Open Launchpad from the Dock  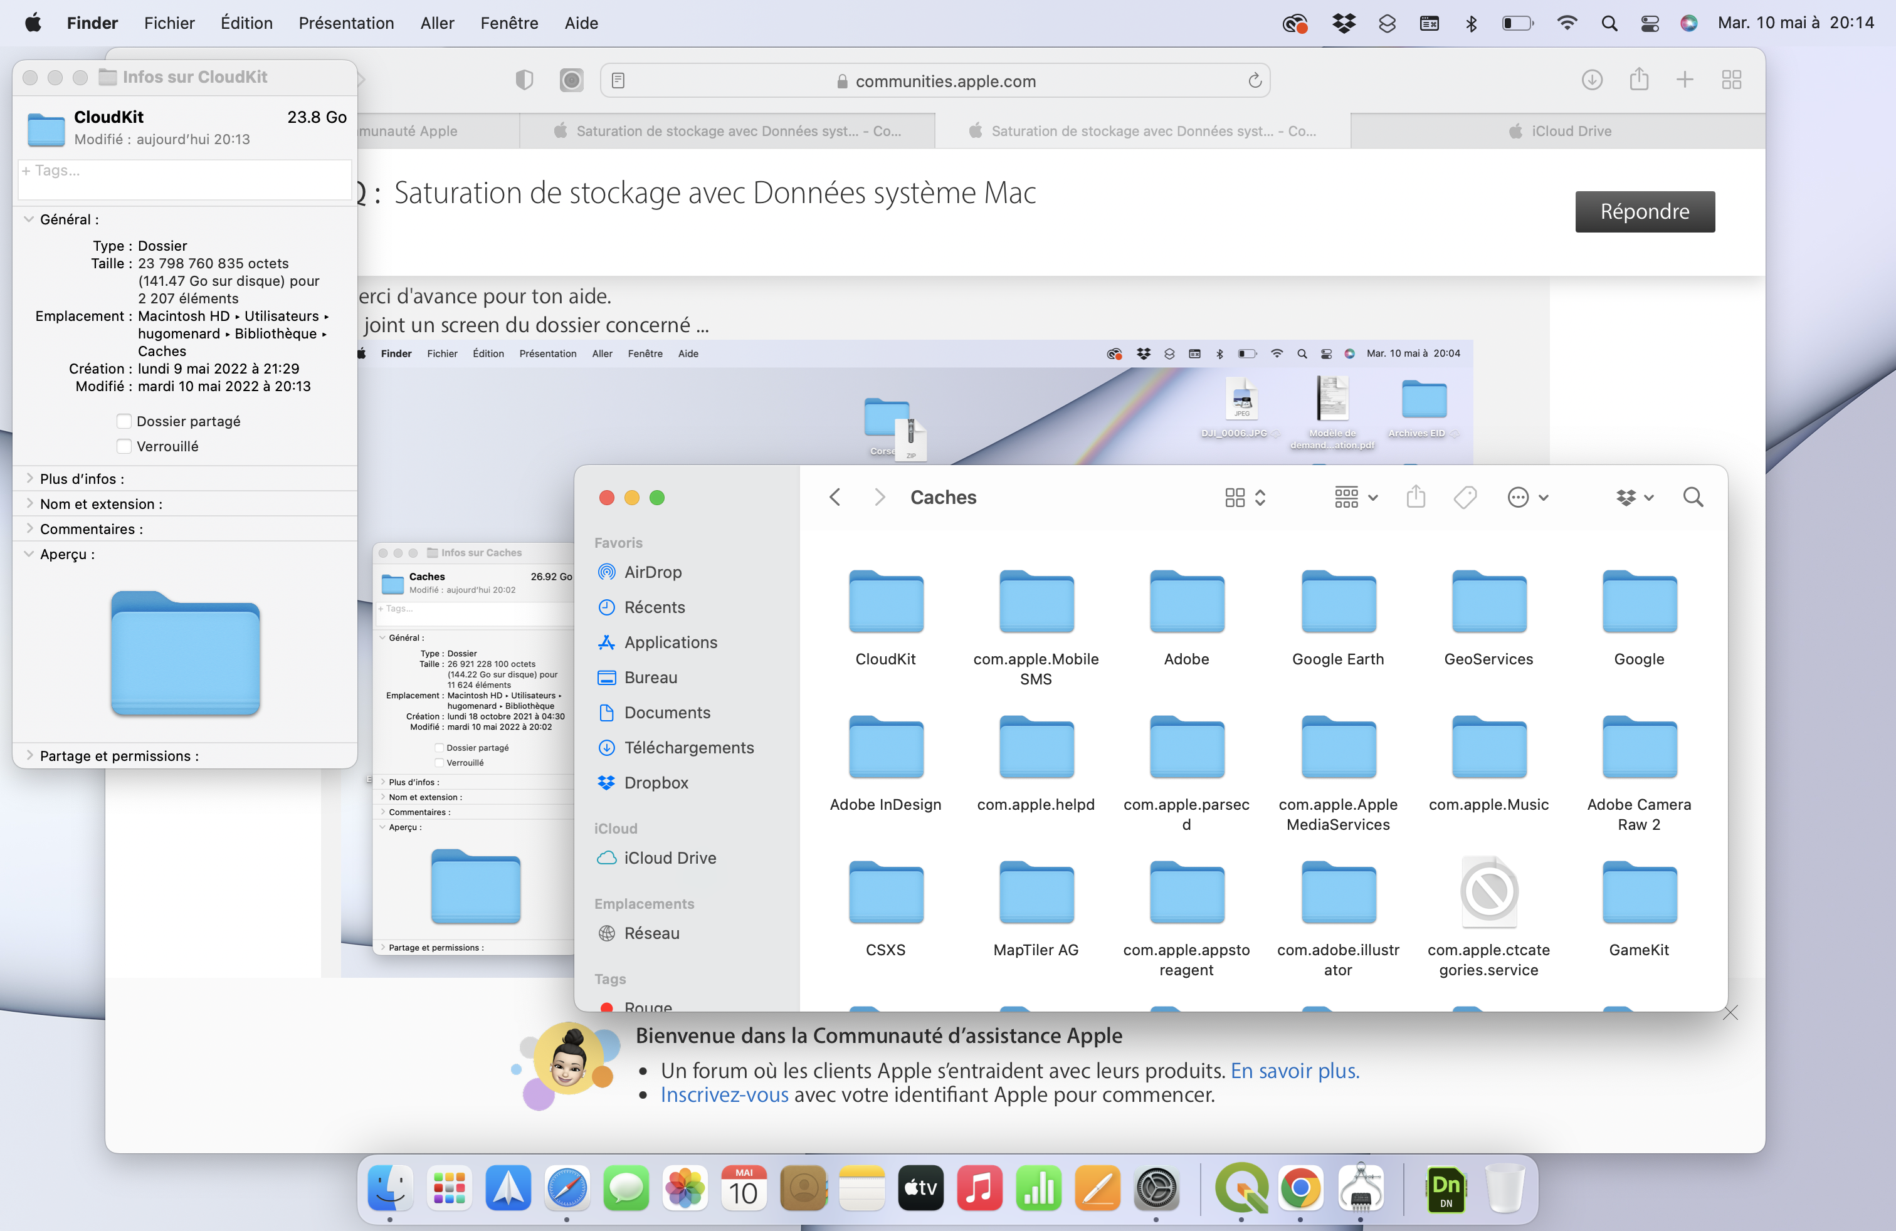click(x=450, y=1189)
